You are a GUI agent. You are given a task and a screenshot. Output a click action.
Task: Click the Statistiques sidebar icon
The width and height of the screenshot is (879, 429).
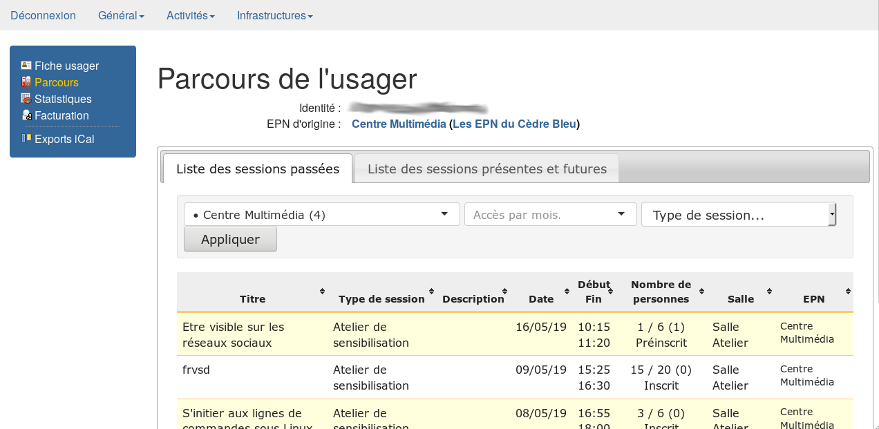tap(26, 99)
